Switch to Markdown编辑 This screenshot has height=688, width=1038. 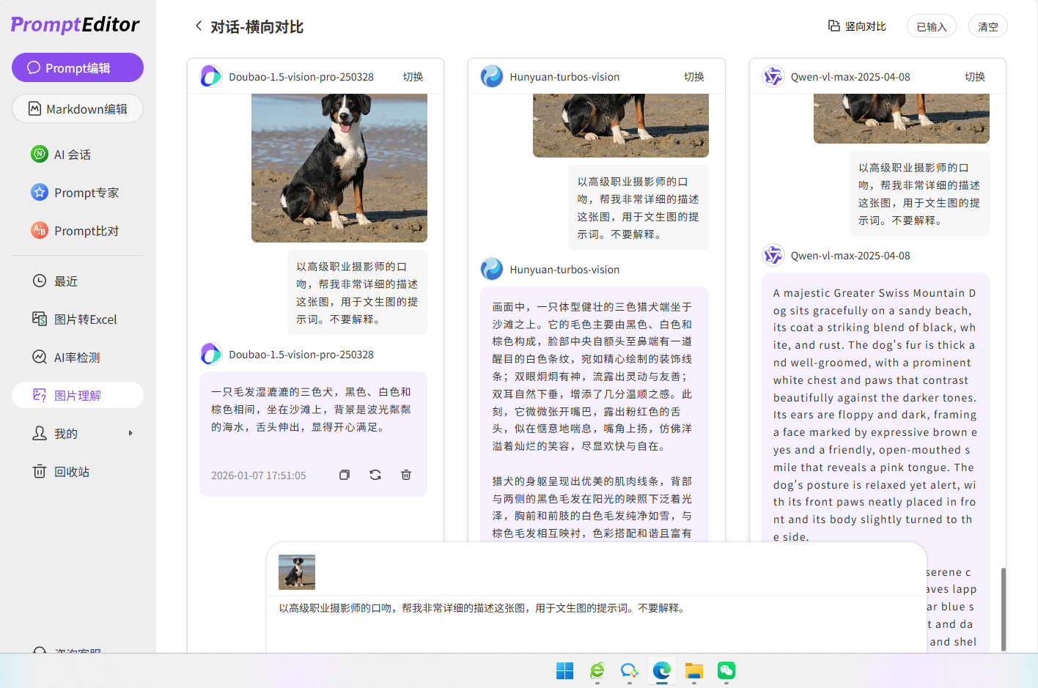(77, 108)
